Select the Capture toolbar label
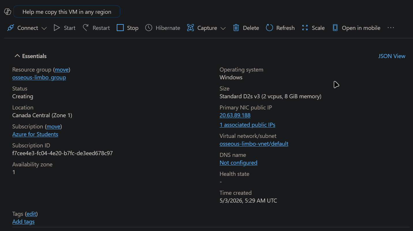Screen dimensions: 413x231 (207, 28)
